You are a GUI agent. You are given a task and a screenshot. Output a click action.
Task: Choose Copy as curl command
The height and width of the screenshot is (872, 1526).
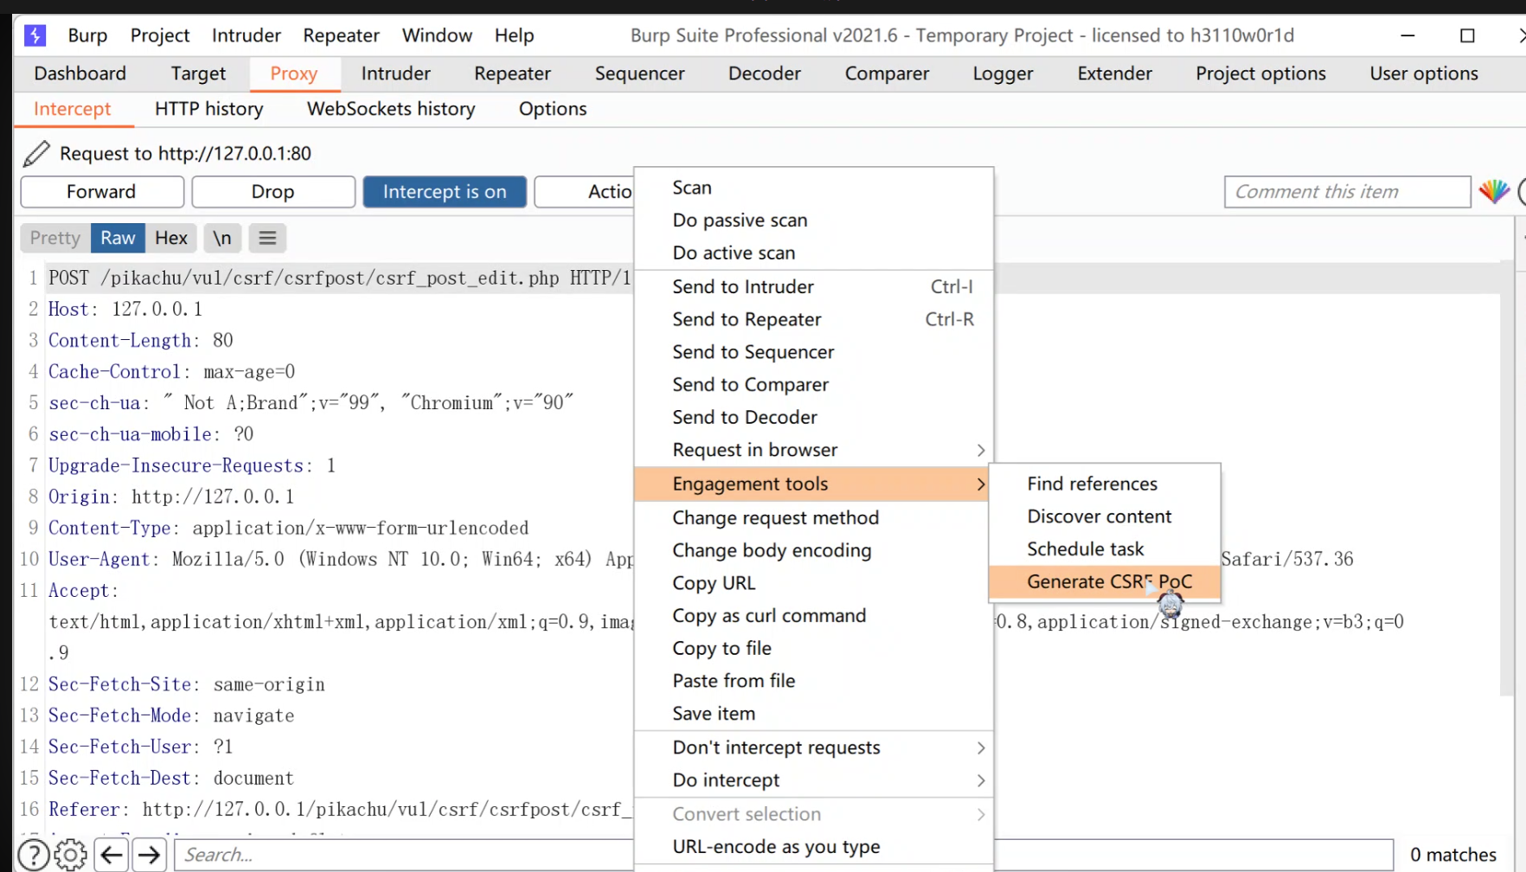(x=813, y=616)
